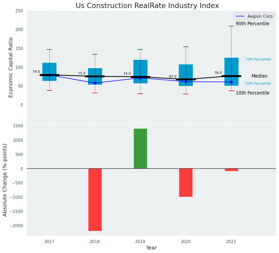Screen dimensions: 279x253
Task: Click the 2019 x-axis tick label
Action: [140, 242]
